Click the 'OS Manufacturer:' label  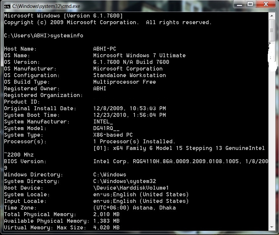point(30,69)
